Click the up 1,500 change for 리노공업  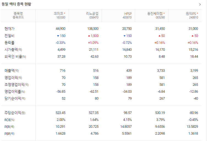(93, 36)
